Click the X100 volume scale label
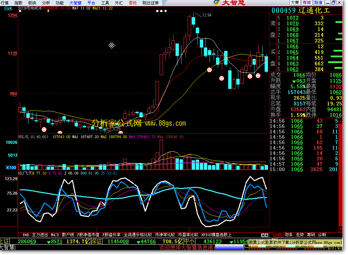 pyautogui.click(x=11, y=168)
